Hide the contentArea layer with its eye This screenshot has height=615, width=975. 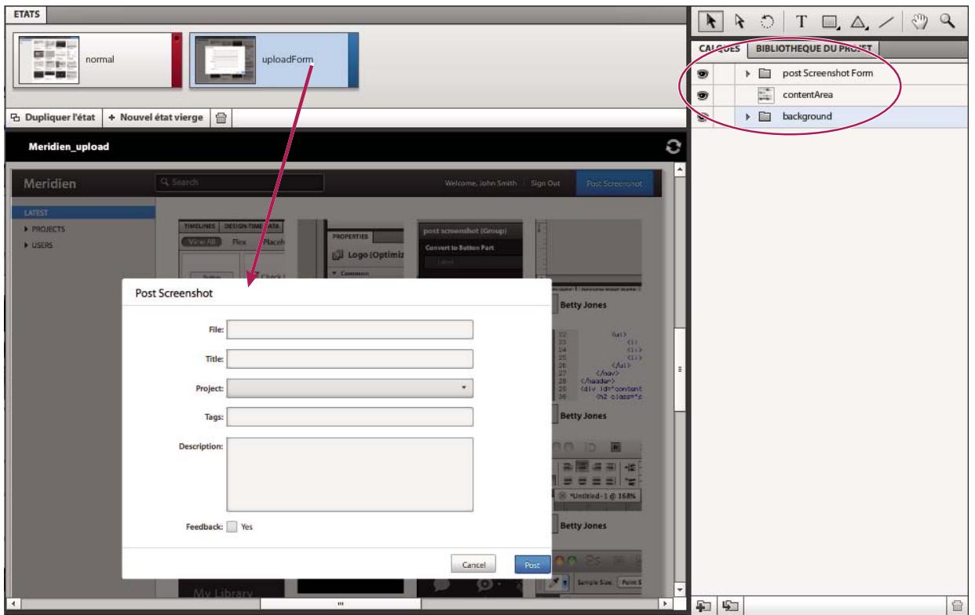[702, 95]
